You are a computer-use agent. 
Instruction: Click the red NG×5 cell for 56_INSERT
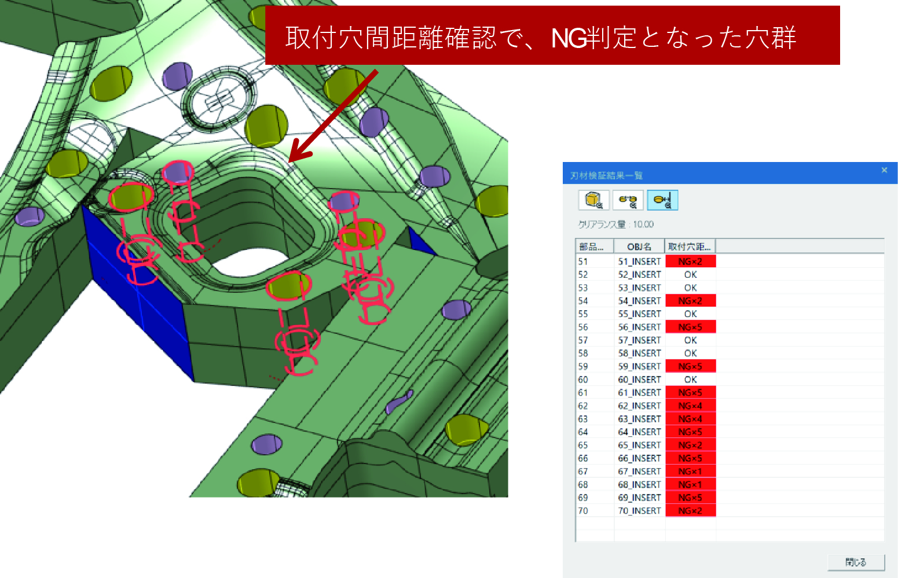tap(690, 327)
